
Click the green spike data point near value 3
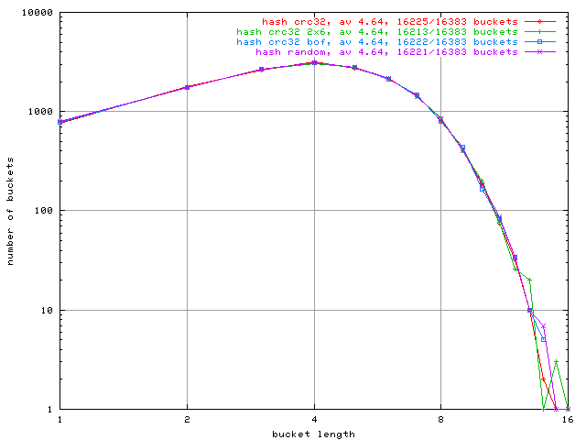point(556,362)
